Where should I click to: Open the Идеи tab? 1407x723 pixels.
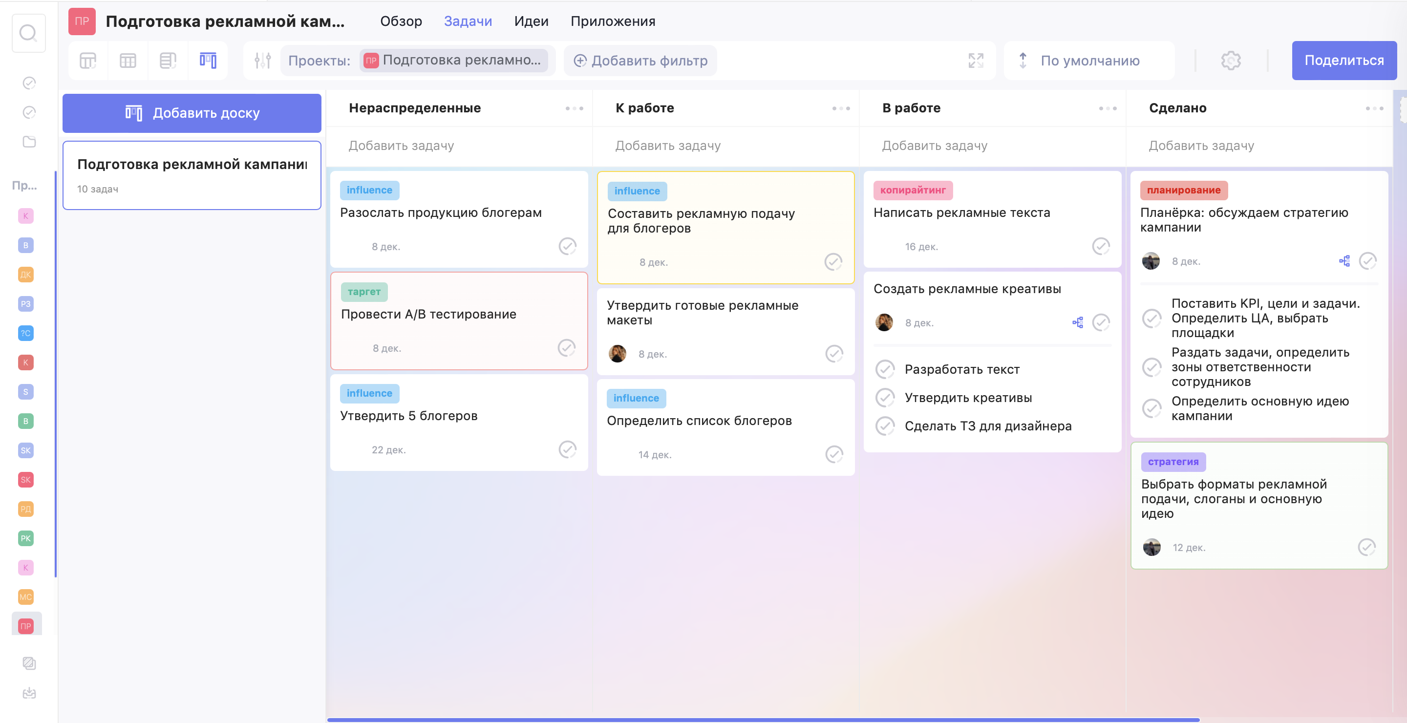(531, 21)
